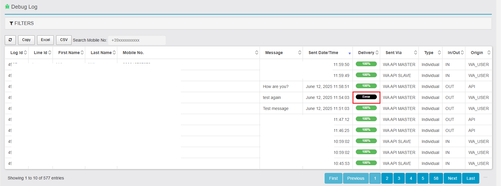Click the black Error delivery badge

366,97
